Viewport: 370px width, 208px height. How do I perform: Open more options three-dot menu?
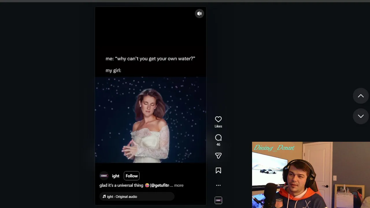(x=218, y=185)
